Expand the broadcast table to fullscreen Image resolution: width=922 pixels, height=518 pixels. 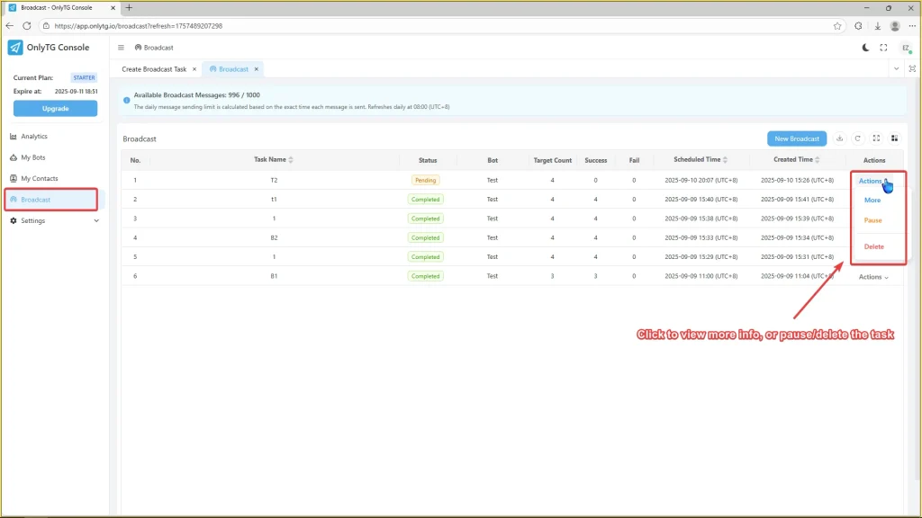pyautogui.click(x=876, y=138)
